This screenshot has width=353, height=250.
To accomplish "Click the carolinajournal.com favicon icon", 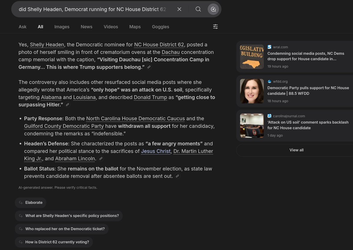I will (269, 116).
